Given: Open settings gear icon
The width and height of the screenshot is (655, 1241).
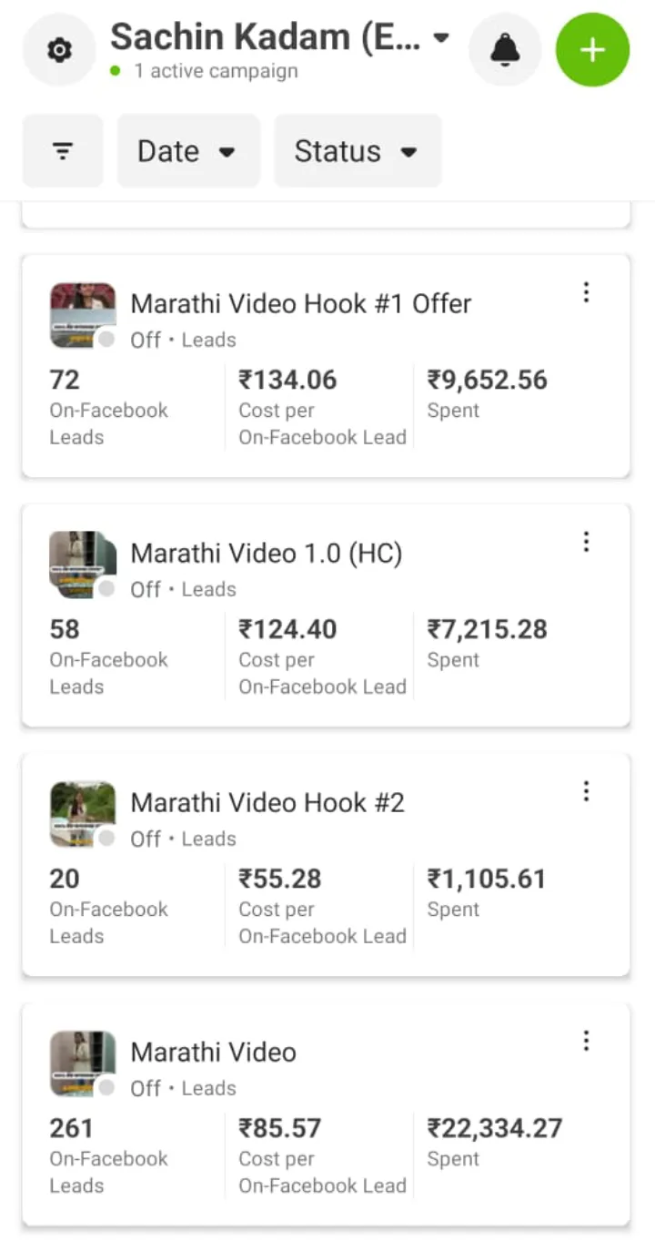Looking at the screenshot, I should pos(59,50).
